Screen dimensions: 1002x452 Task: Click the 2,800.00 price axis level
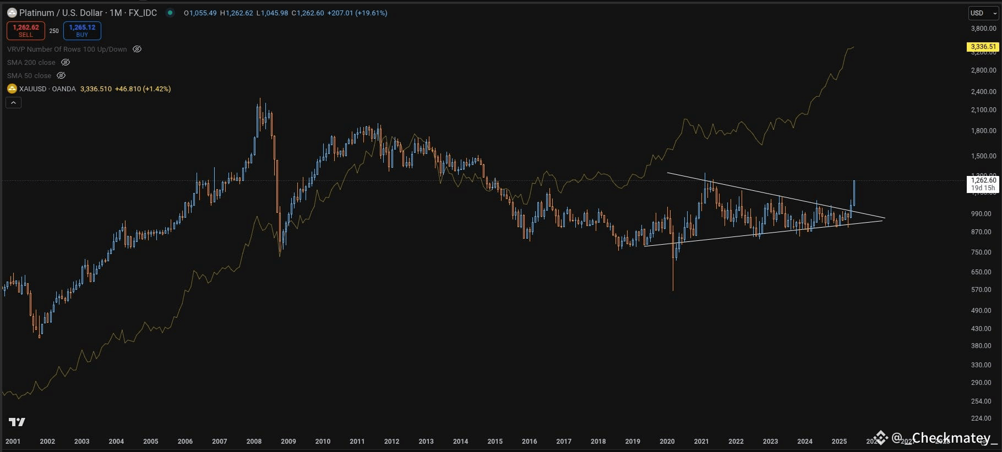(x=983, y=70)
